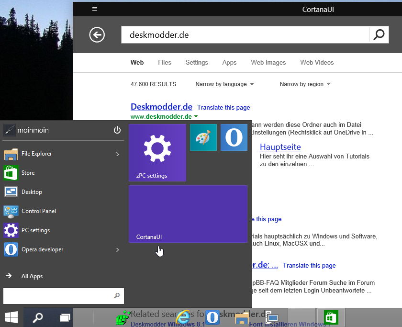Click in the deskmodder.de search field

click(x=245, y=34)
